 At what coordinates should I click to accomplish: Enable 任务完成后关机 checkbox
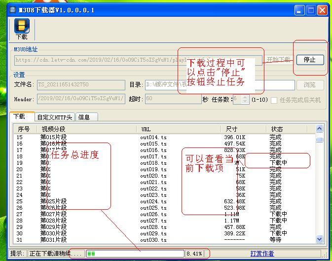[274, 100]
